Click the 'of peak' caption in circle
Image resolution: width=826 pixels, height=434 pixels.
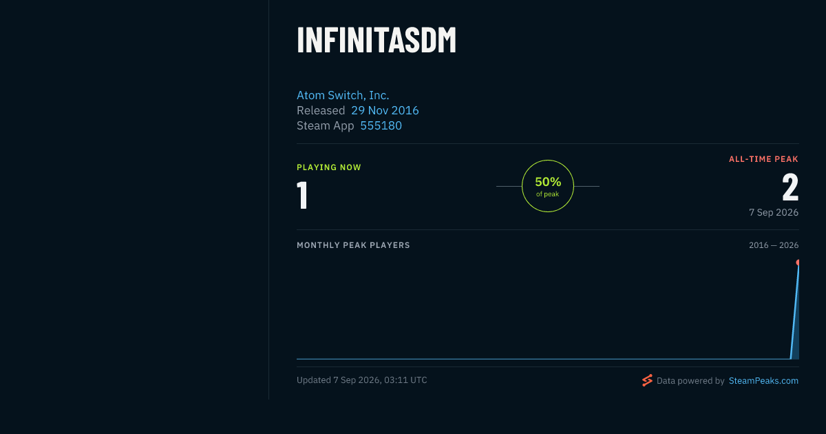[x=548, y=194]
